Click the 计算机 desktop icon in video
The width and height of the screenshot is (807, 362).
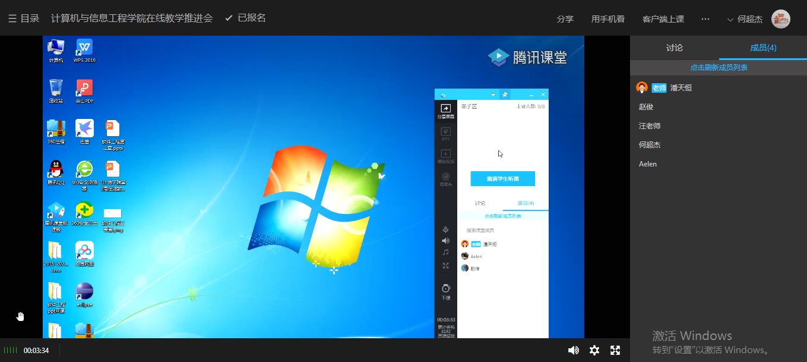56,51
